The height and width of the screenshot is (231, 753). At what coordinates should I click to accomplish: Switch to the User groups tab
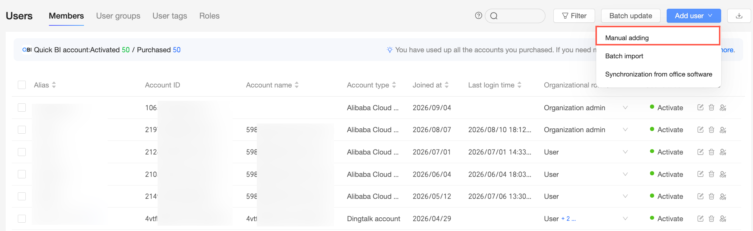pos(118,16)
